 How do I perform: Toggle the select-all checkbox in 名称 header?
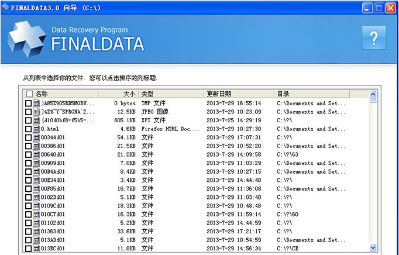click(x=29, y=94)
